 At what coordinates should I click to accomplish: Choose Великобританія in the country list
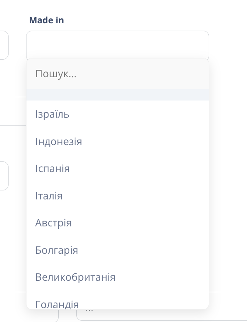coord(75,277)
